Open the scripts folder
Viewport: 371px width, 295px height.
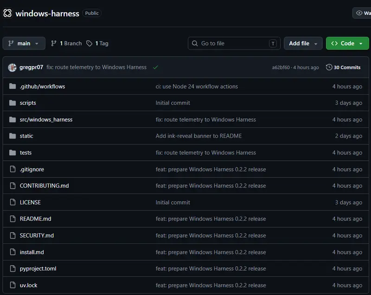[28, 103]
